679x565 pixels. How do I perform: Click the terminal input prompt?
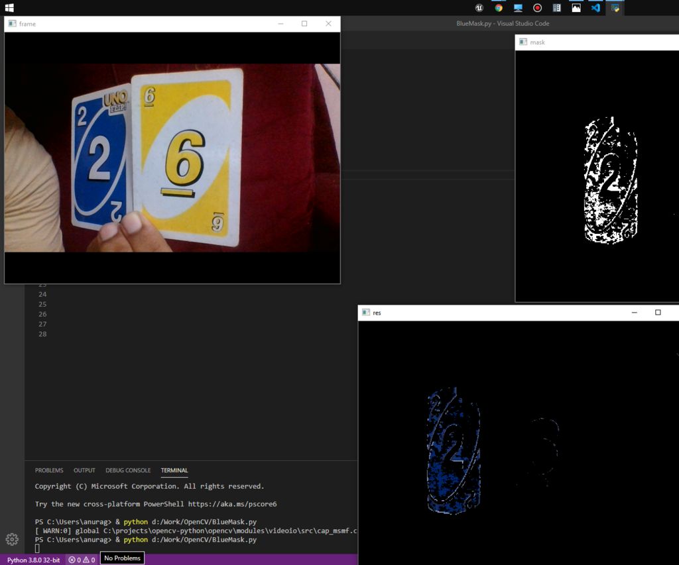[x=37, y=548]
